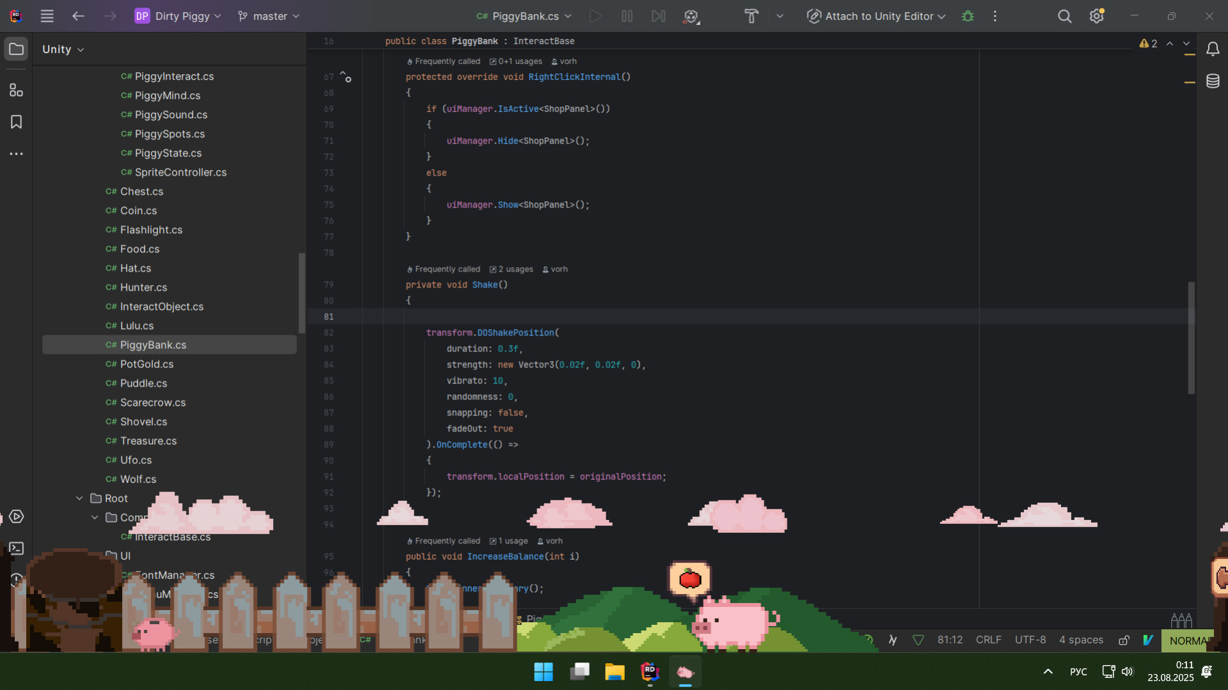
Task: Open the main hamburger menu
Action: coord(47,16)
